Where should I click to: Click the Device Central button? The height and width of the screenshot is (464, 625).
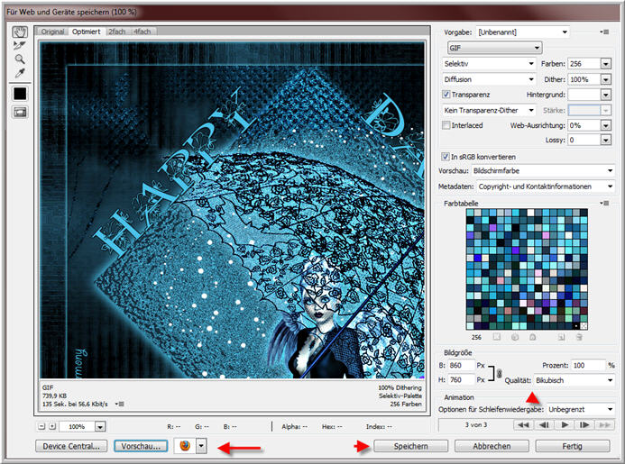tap(71, 446)
